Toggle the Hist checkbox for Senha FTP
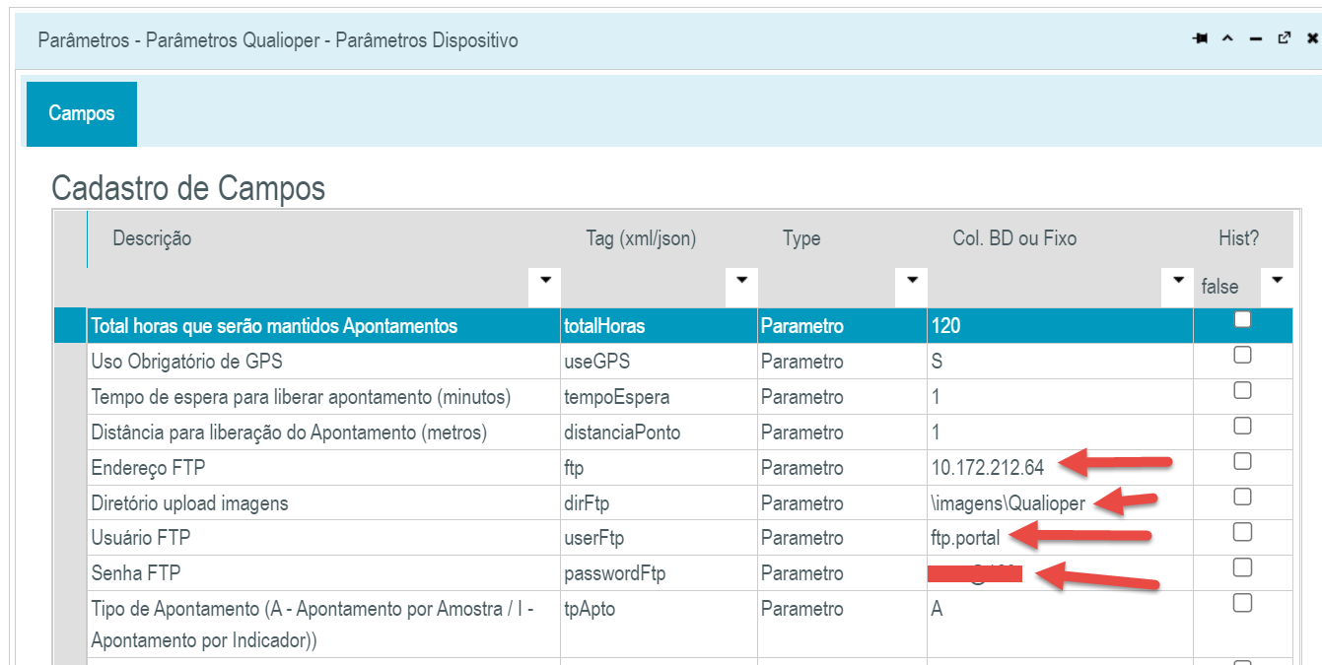The height and width of the screenshot is (665, 1322). [1242, 567]
